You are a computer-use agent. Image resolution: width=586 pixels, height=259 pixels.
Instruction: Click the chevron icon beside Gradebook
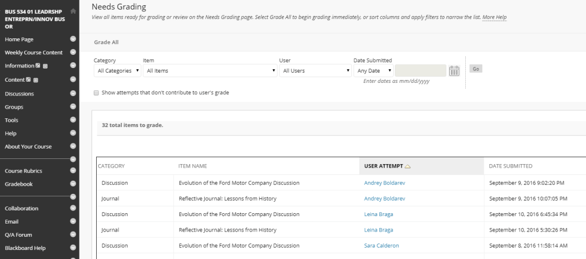pos(73,184)
